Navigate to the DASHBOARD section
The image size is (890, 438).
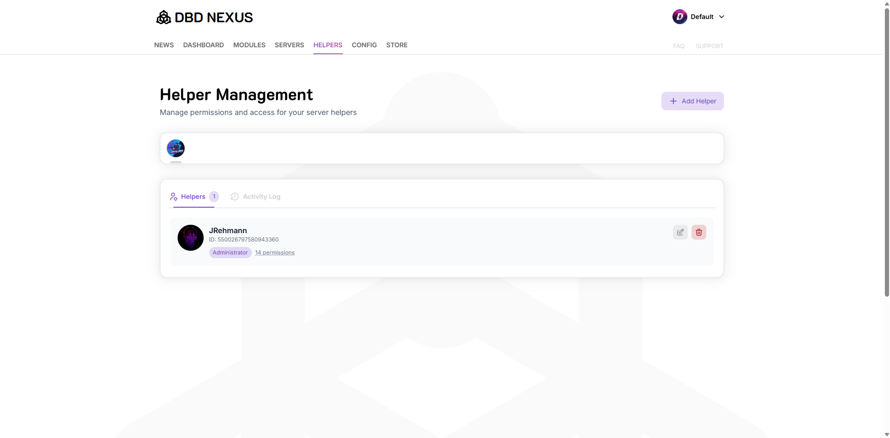(x=203, y=45)
